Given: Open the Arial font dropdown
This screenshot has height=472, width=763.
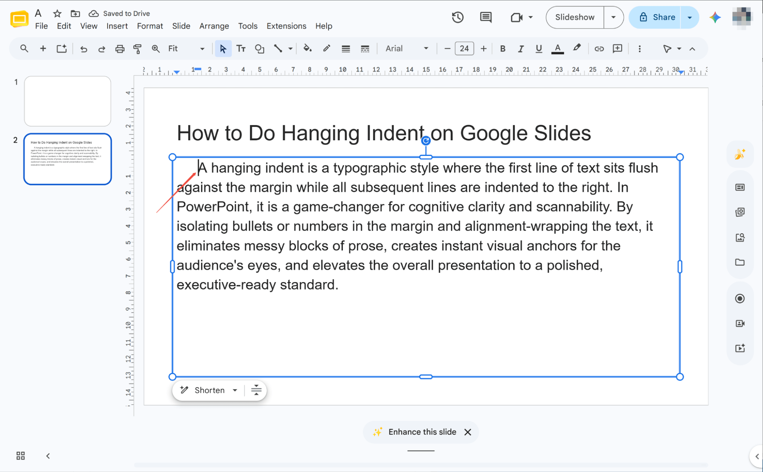Looking at the screenshot, I should (407, 49).
